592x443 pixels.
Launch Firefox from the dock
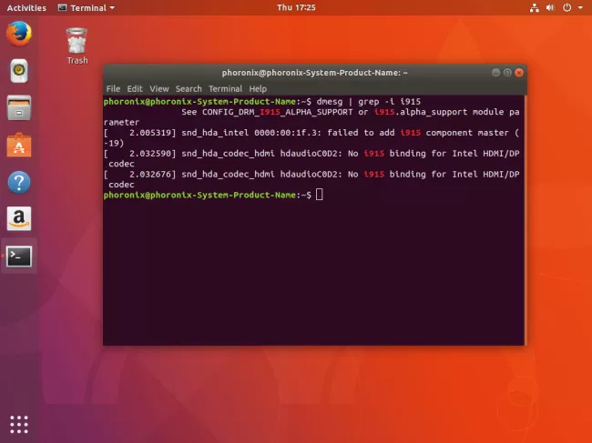pos(19,35)
